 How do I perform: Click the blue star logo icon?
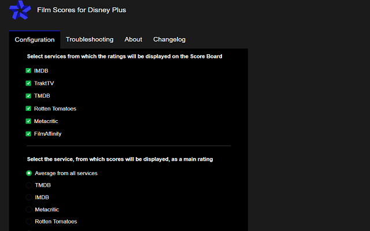click(x=20, y=10)
